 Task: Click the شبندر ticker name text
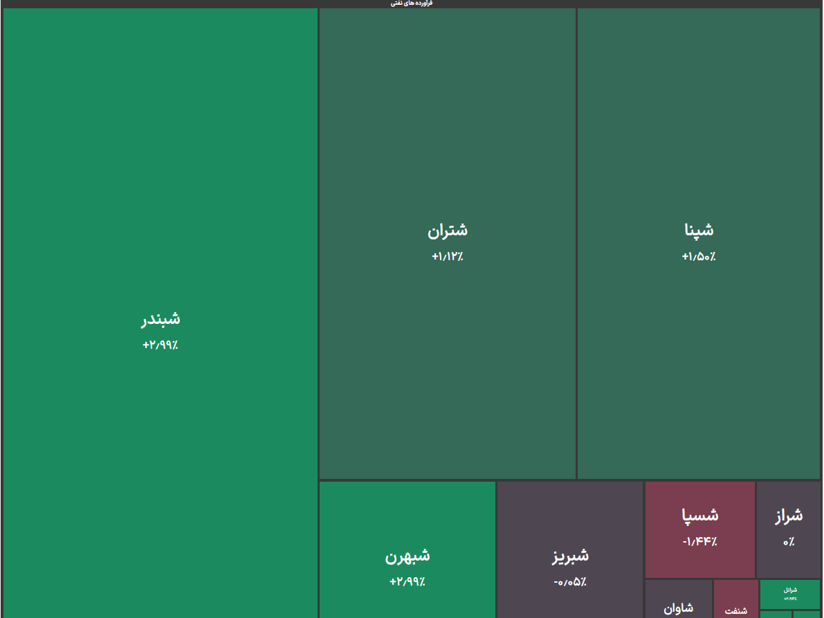(160, 319)
